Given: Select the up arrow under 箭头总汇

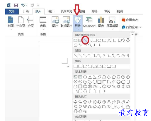Looking at the screenshot, I should [x=85, y=102].
